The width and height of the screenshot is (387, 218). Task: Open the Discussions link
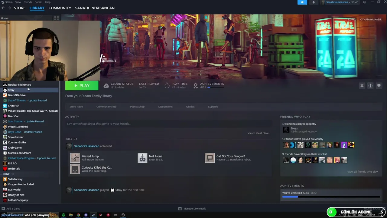165,107
